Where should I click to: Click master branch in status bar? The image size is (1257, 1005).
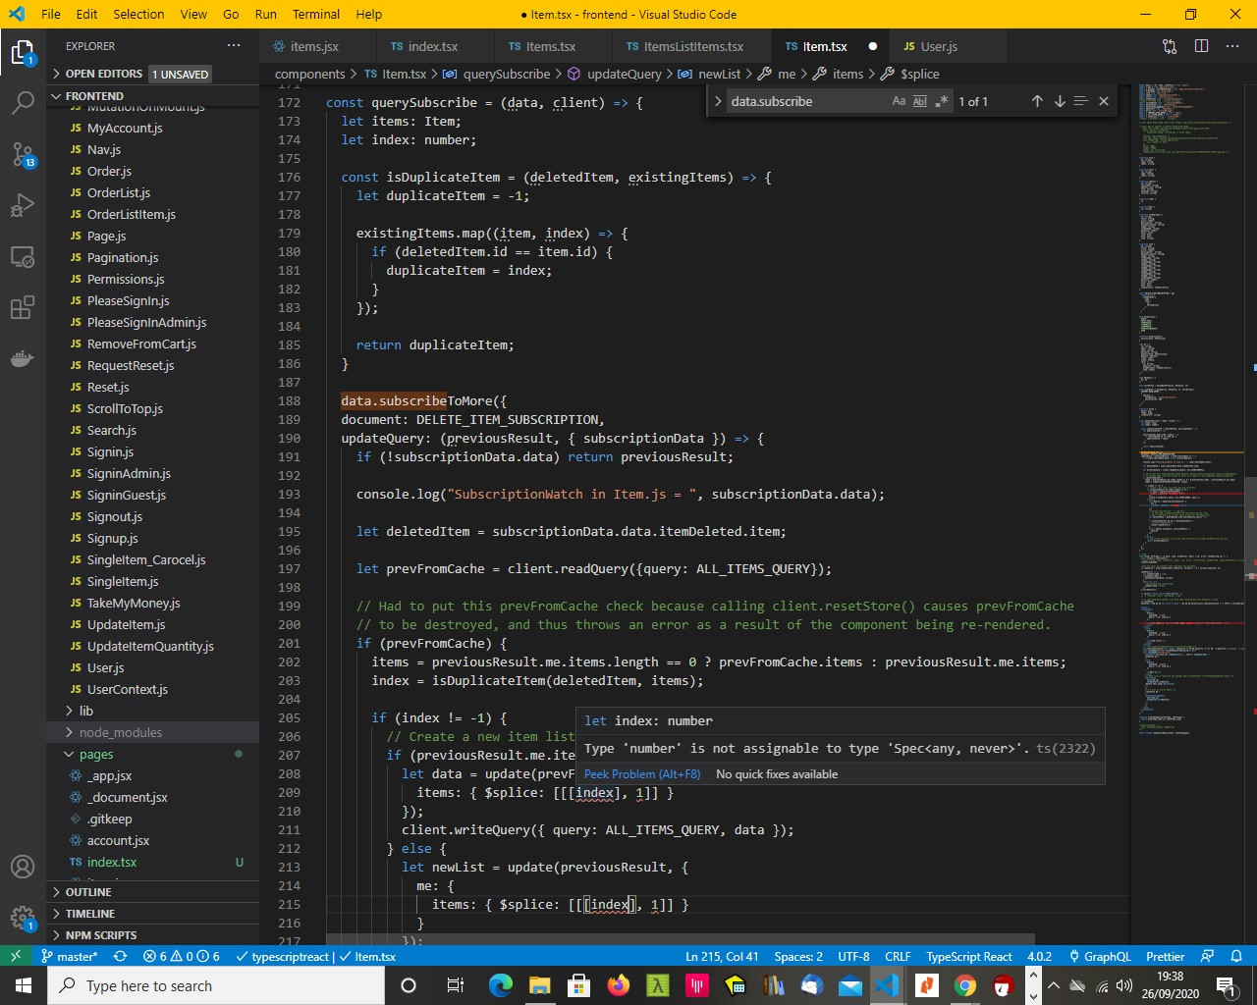(71, 956)
